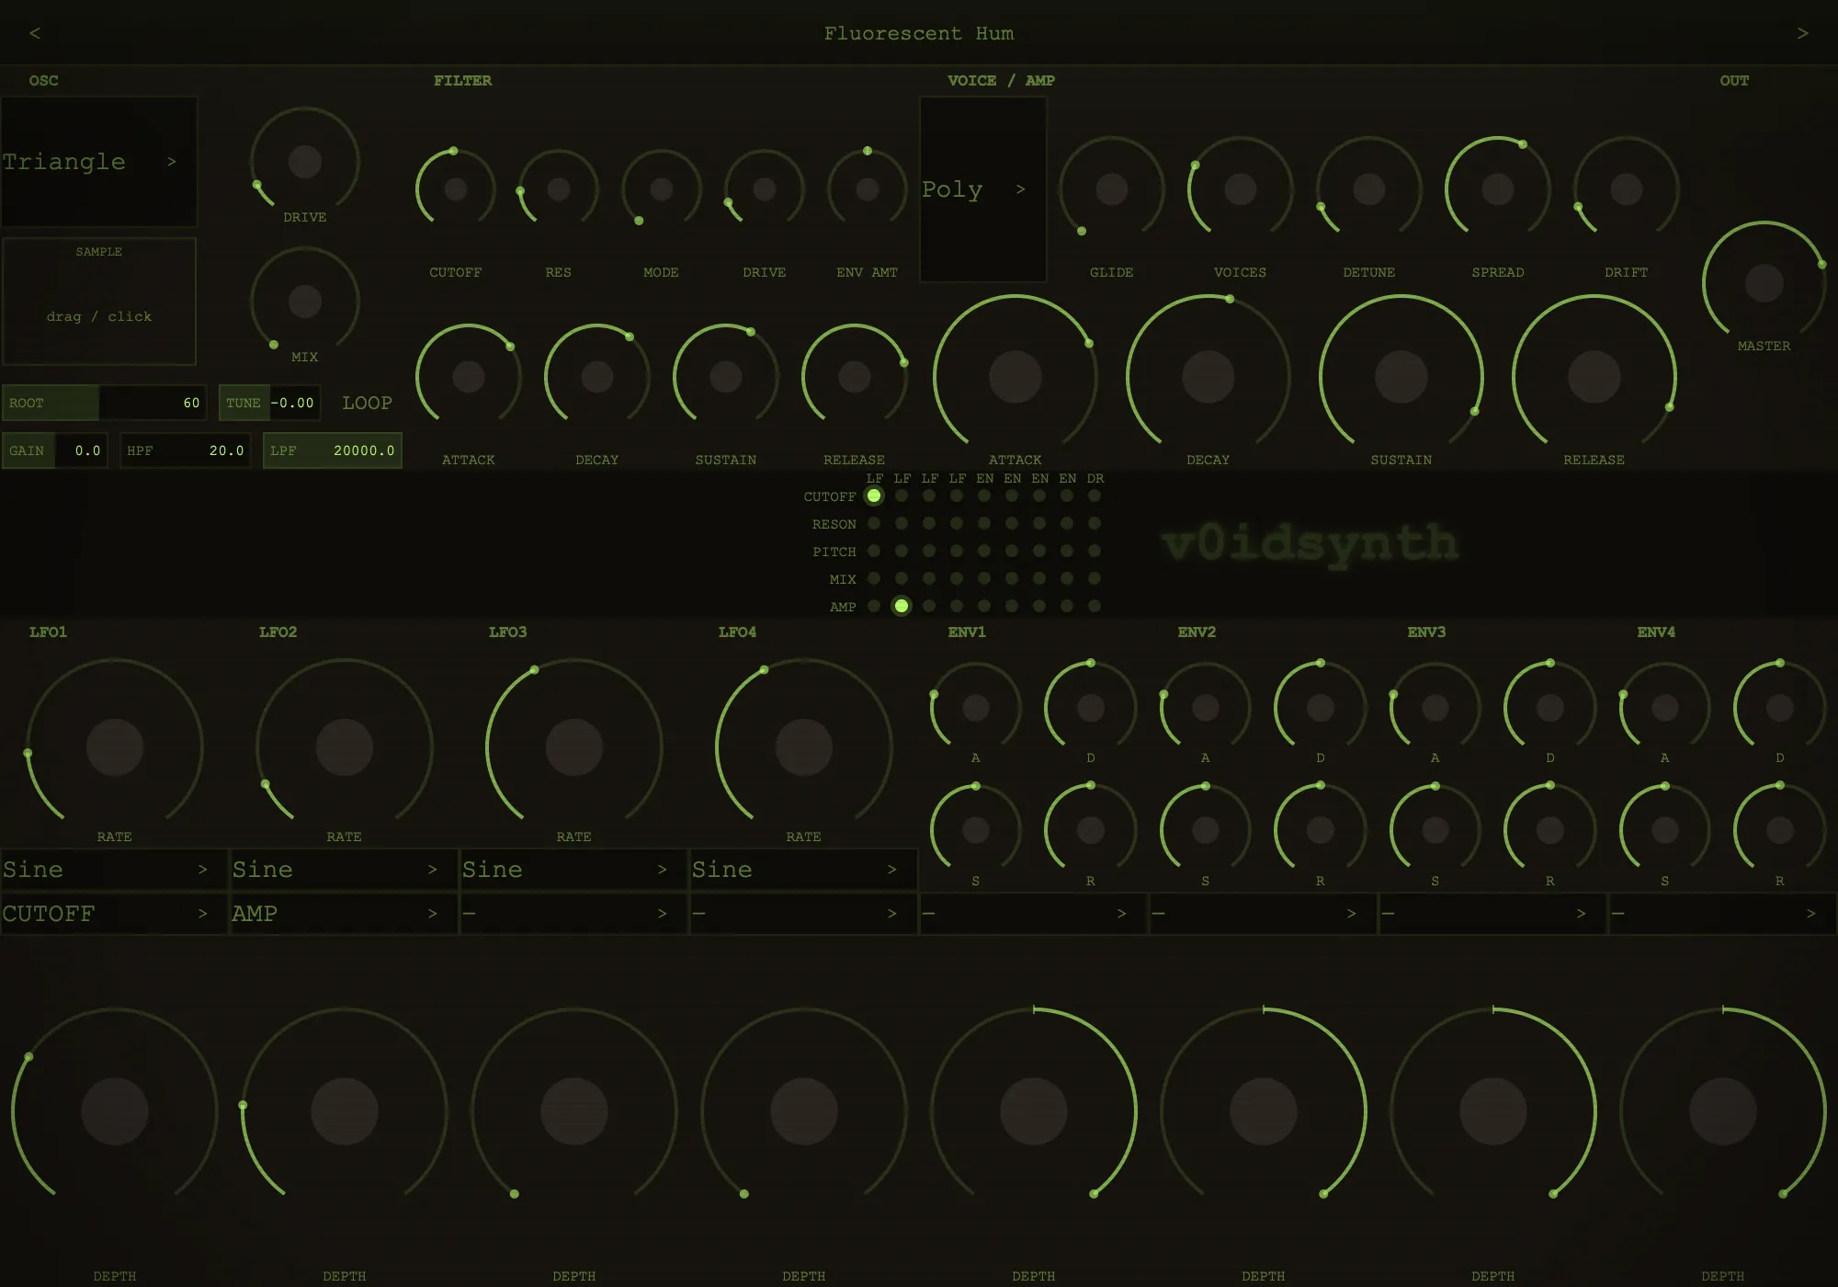Enable MIX row DR column dot

click(1095, 578)
